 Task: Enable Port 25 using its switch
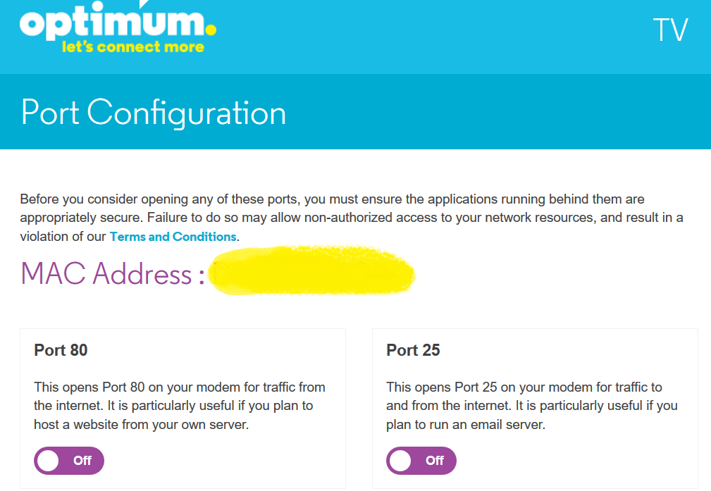click(x=421, y=461)
